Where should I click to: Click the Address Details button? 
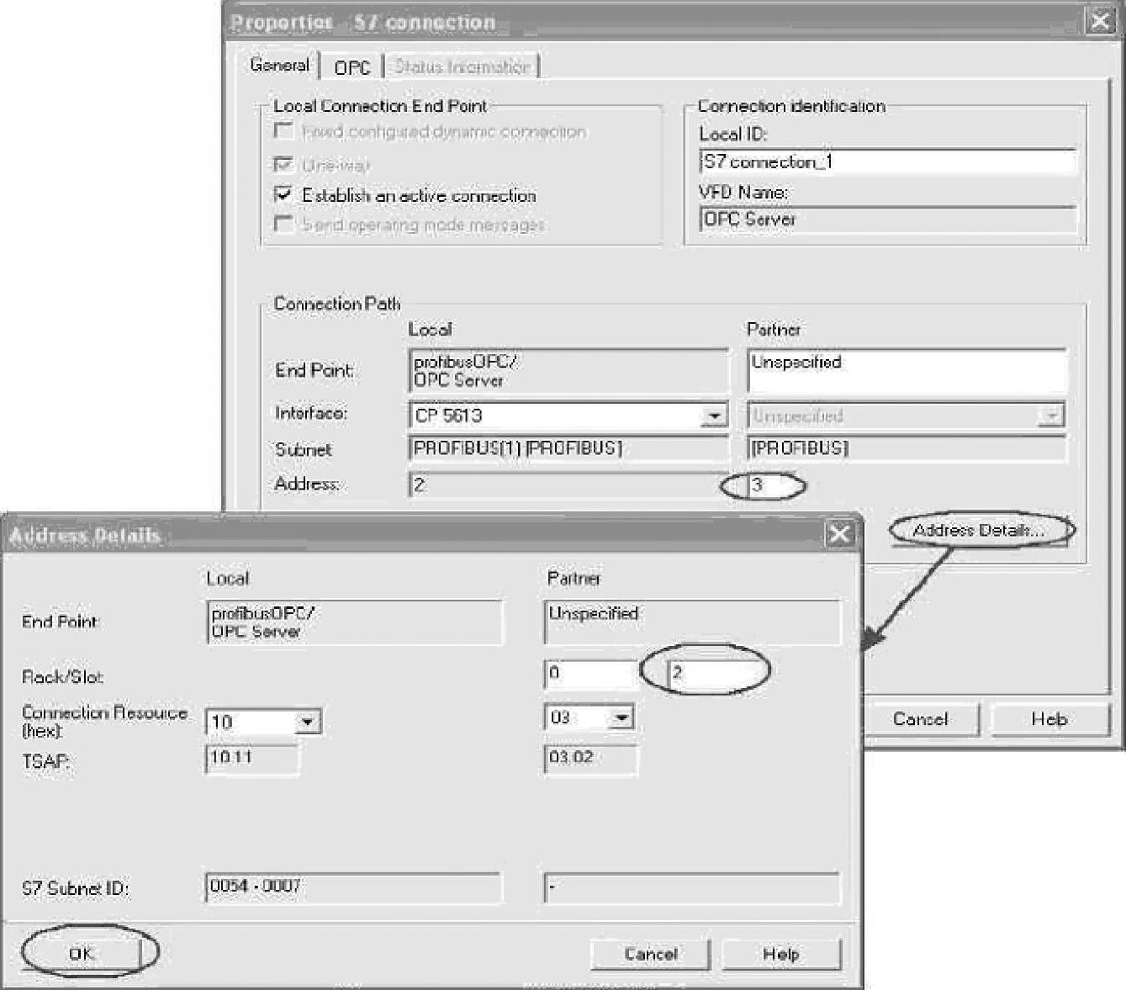979,531
